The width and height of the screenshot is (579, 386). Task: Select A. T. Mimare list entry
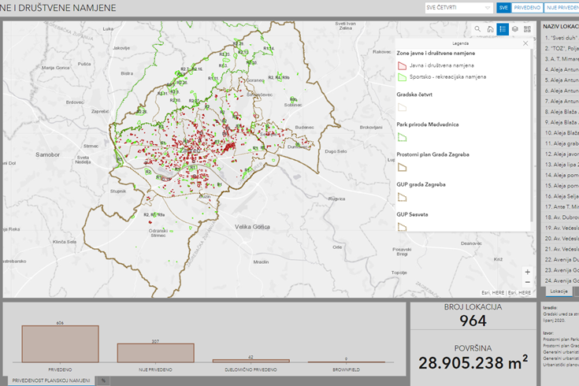(x=561, y=58)
